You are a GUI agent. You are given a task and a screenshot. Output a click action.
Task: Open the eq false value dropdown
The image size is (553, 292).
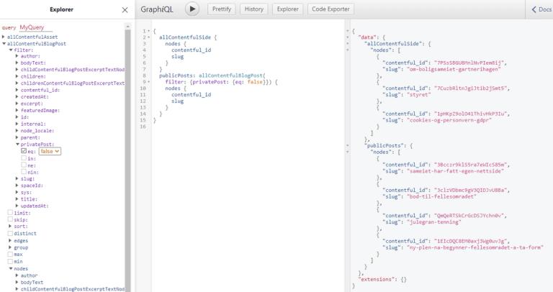pos(50,151)
